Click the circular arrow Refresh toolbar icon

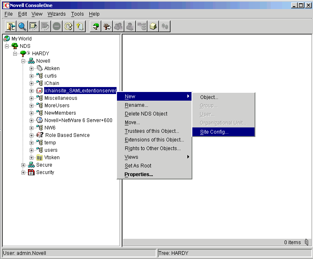point(68,26)
